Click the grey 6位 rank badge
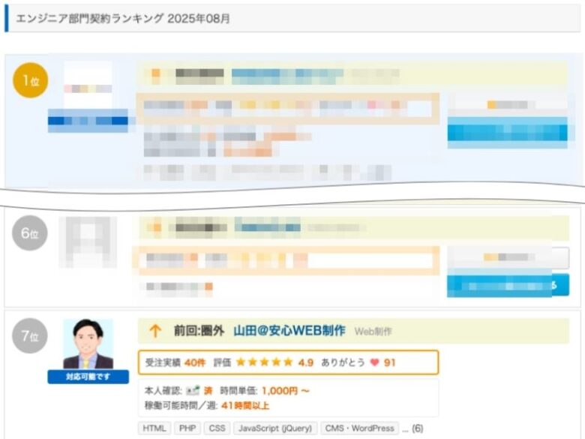This screenshot has height=439, width=585. [30, 234]
